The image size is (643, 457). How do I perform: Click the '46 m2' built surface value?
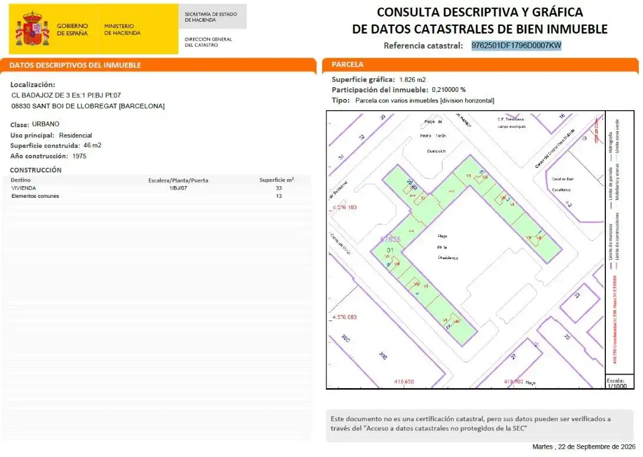(92, 145)
